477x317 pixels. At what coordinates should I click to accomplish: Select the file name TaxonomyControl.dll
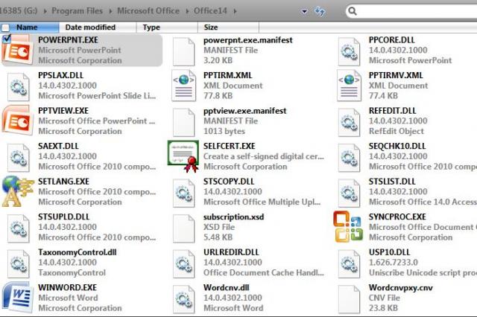78,252
